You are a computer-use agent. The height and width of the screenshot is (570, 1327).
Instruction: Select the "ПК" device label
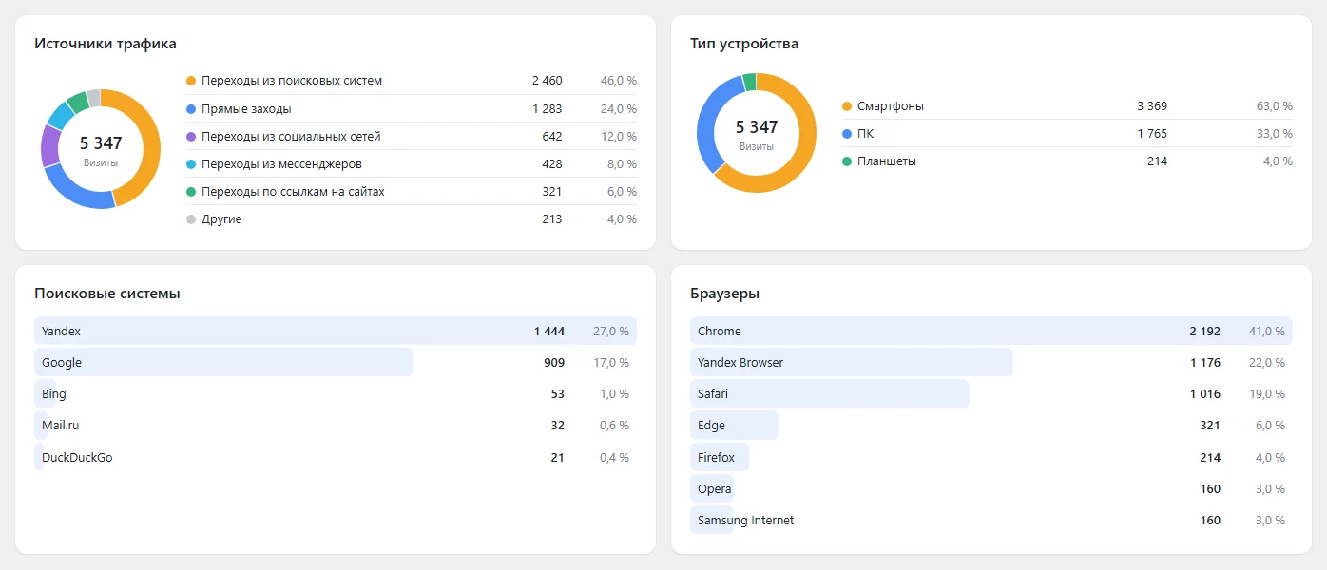(865, 134)
